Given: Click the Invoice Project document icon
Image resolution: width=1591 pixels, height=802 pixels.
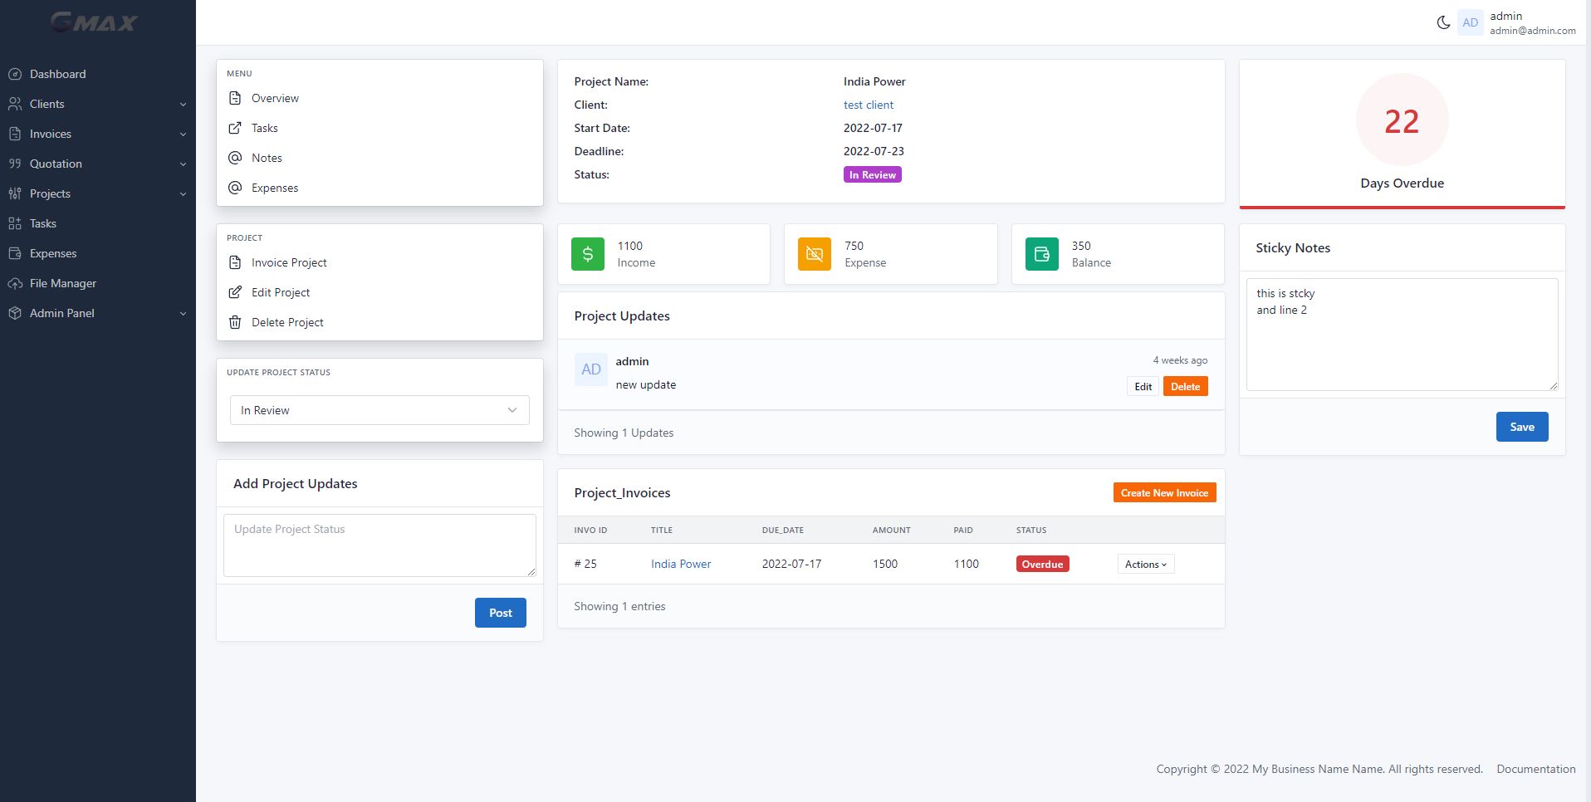Looking at the screenshot, I should click(x=235, y=262).
